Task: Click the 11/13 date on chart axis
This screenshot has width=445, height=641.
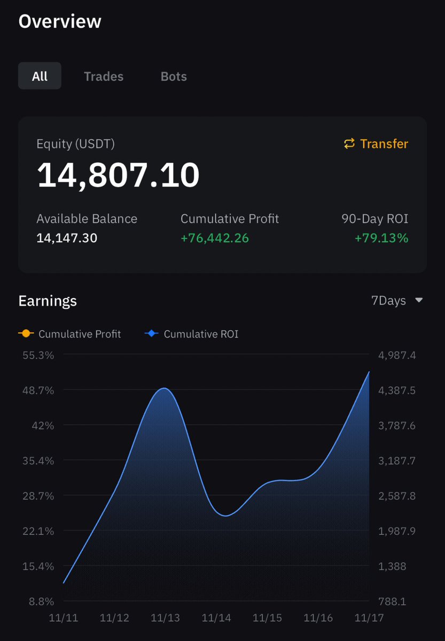Action: (165, 618)
